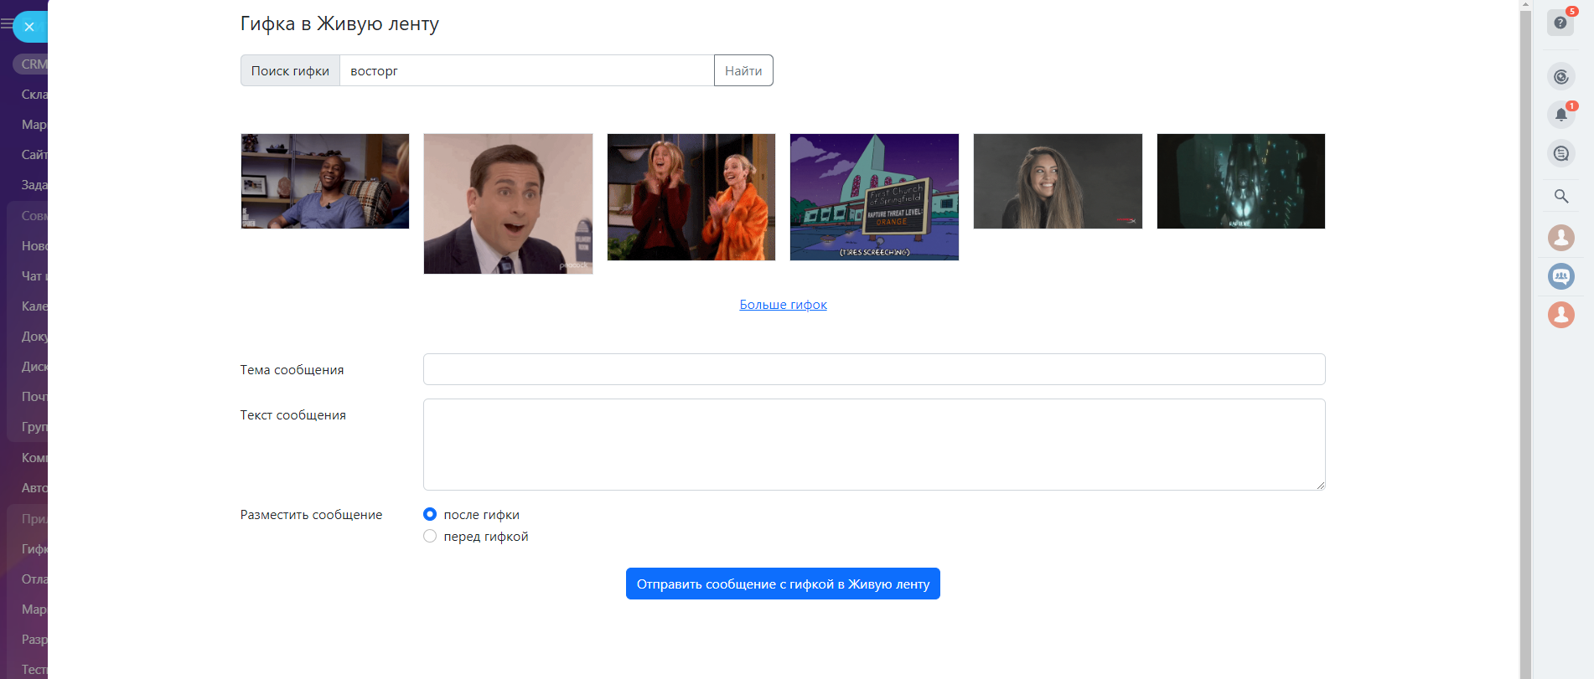
Task: Close the slider panel with the X button
Action: tap(29, 27)
